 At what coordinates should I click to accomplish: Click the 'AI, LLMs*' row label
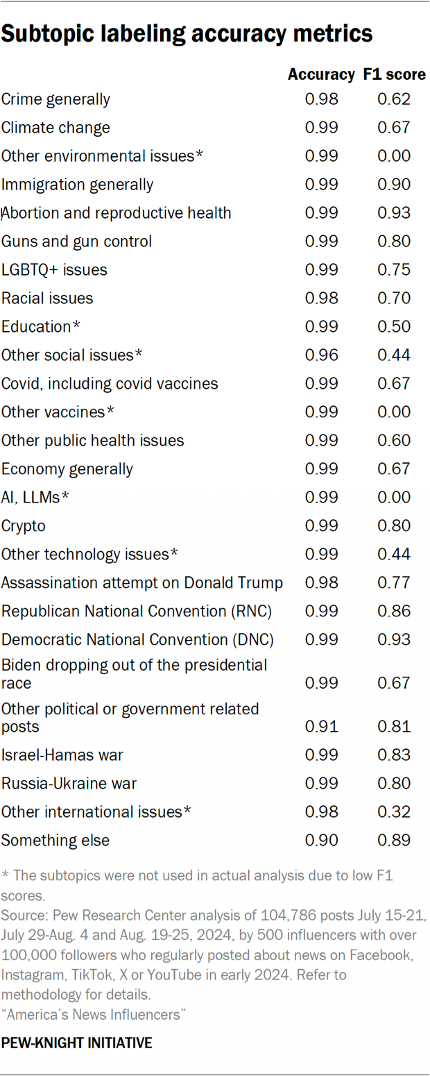(x=35, y=498)
